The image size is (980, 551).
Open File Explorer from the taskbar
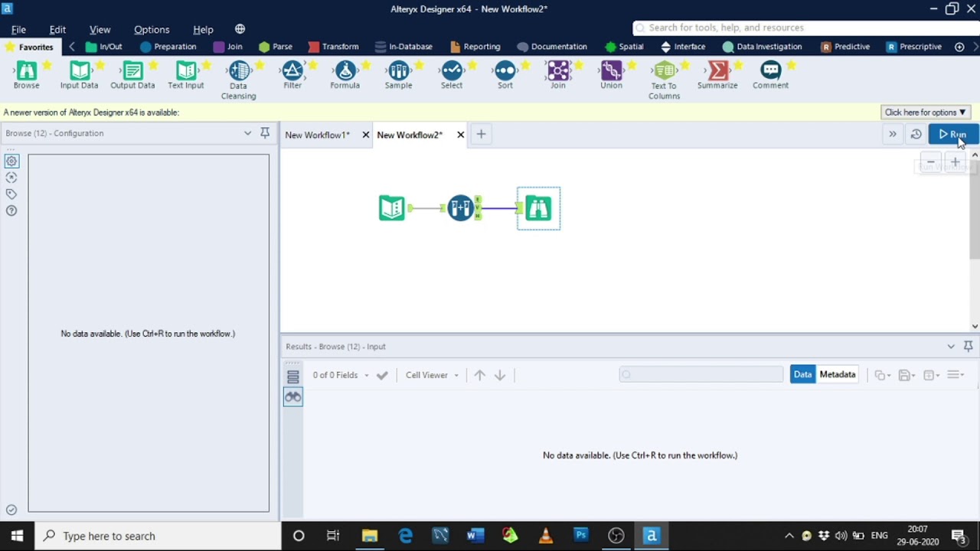tap(370, 536)
